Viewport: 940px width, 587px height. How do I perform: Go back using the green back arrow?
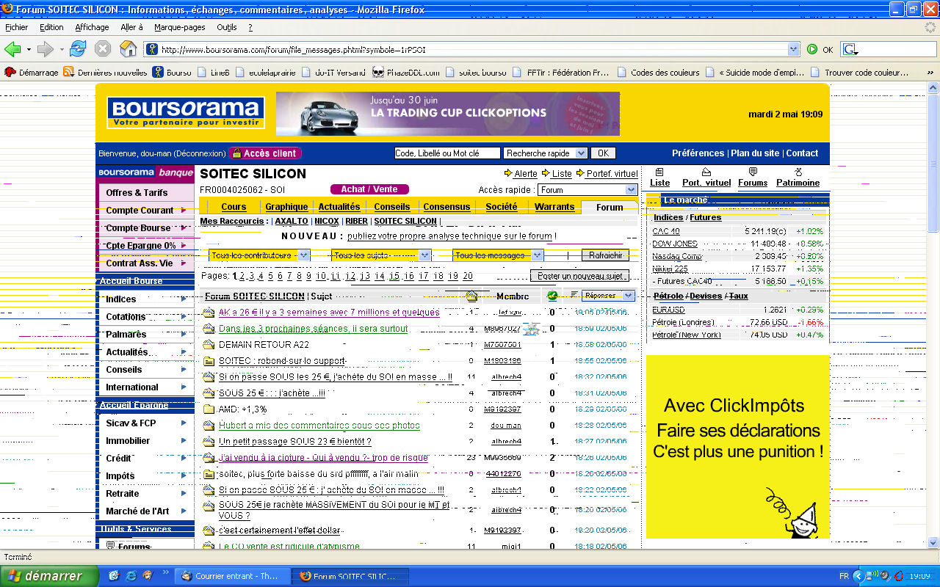[12, 49]
